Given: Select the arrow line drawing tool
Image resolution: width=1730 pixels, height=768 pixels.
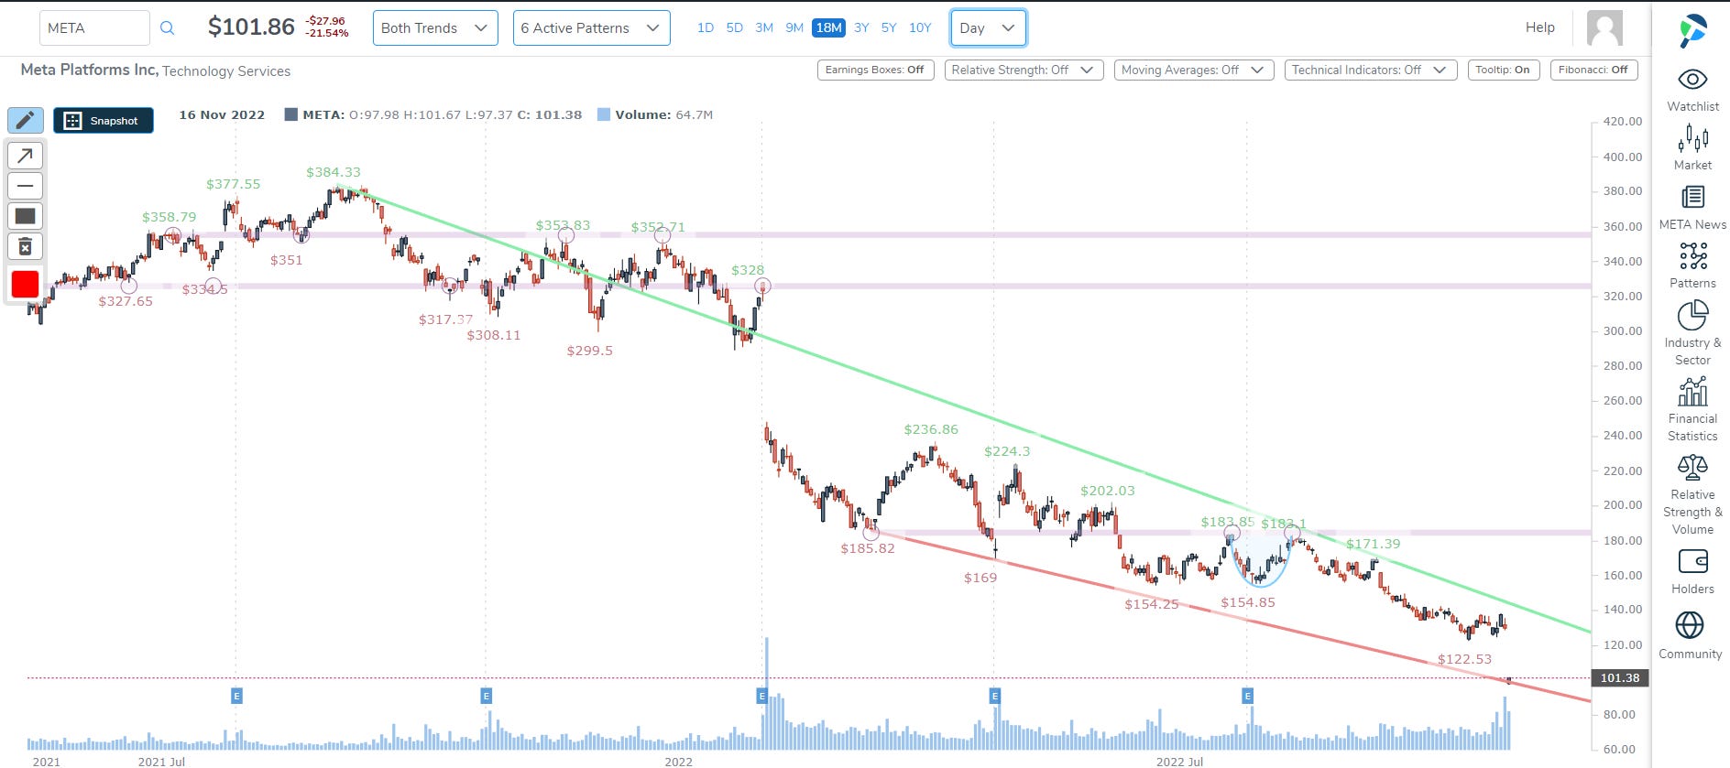Looking at the screenshot, I should tap(26, 156).
